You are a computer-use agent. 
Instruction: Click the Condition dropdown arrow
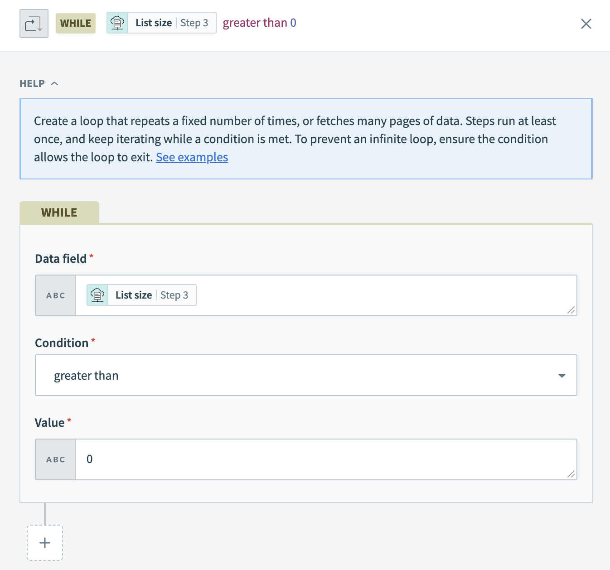(562, 375)
